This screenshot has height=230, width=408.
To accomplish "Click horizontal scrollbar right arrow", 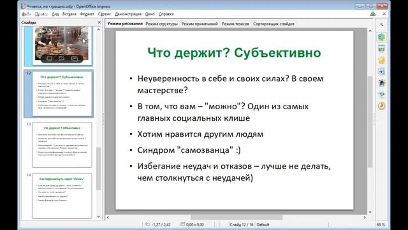I will point(364,217).
